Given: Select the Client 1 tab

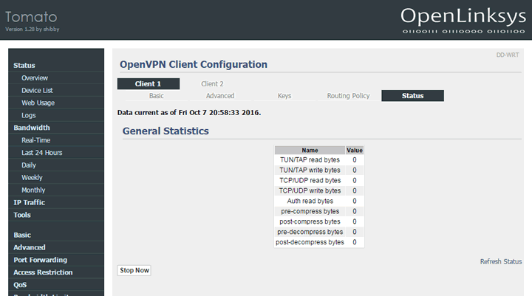Looking at the screenshot, I should point(149,83).
